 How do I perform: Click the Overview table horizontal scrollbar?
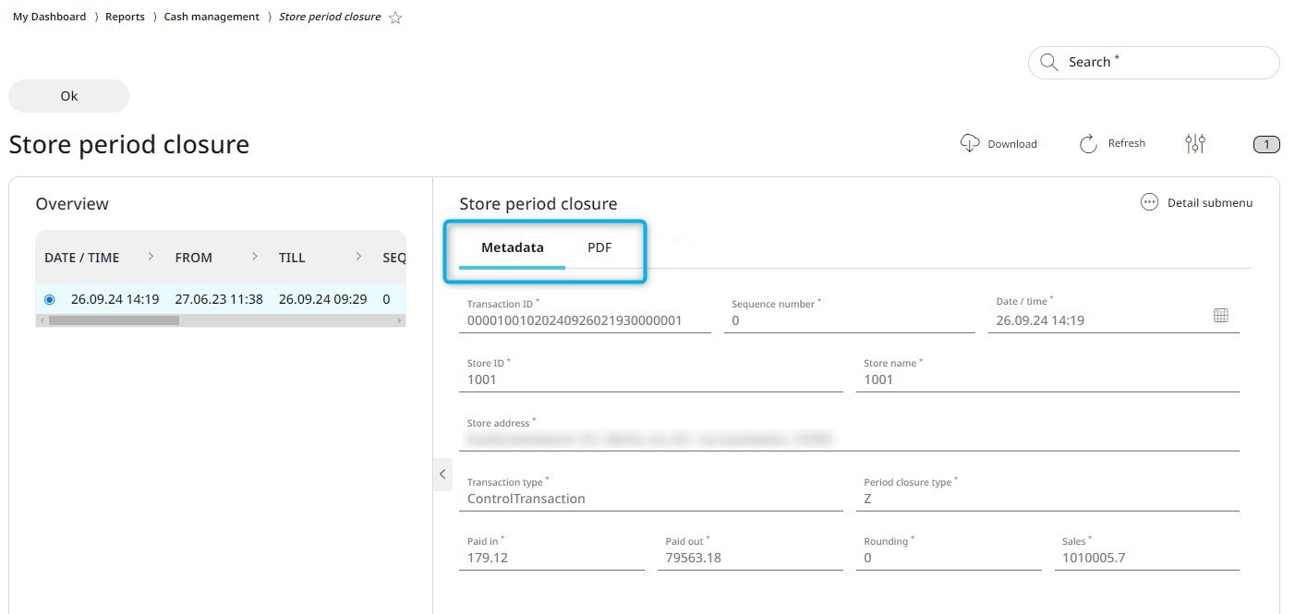coord(114,320)
